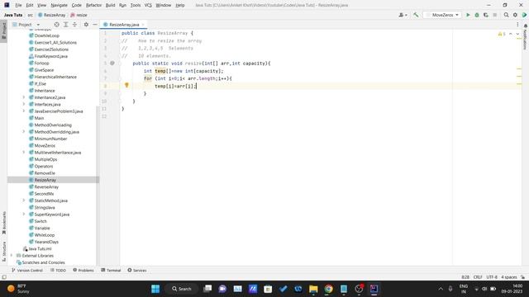Build project with the hammer icon

click(416, 15)
